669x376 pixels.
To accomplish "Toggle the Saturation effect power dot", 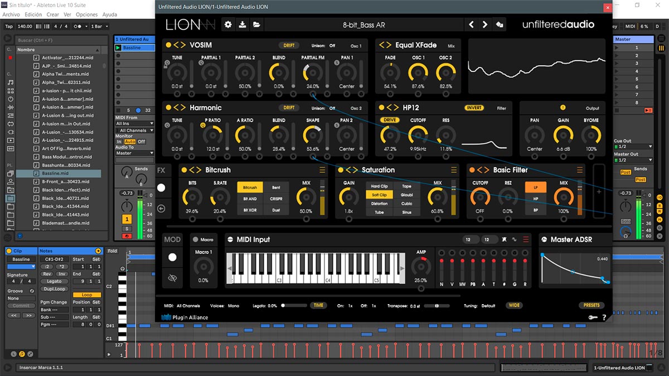I will 341,170.
